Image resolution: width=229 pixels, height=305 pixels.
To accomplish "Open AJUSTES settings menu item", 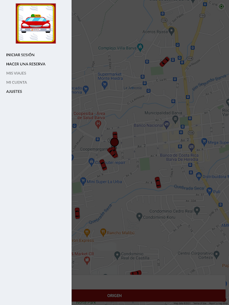I will (x=14, y=91).
